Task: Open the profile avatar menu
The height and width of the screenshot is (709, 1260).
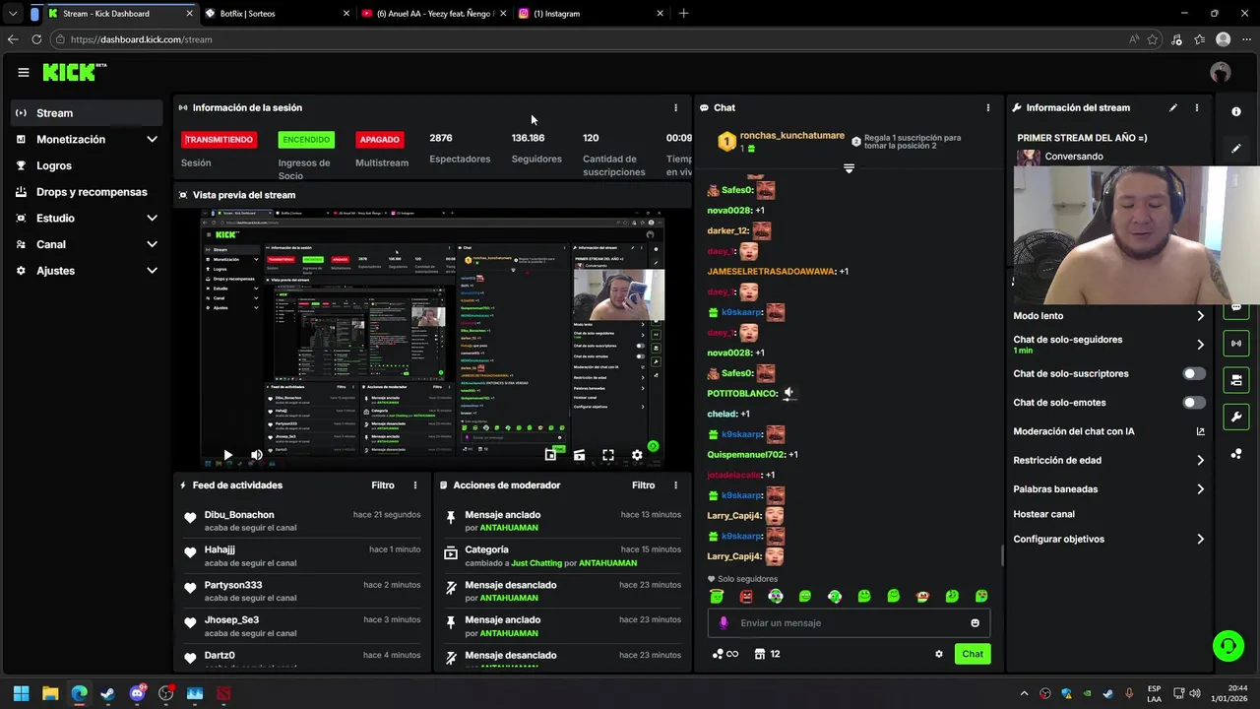Action: coord(1221,72)
